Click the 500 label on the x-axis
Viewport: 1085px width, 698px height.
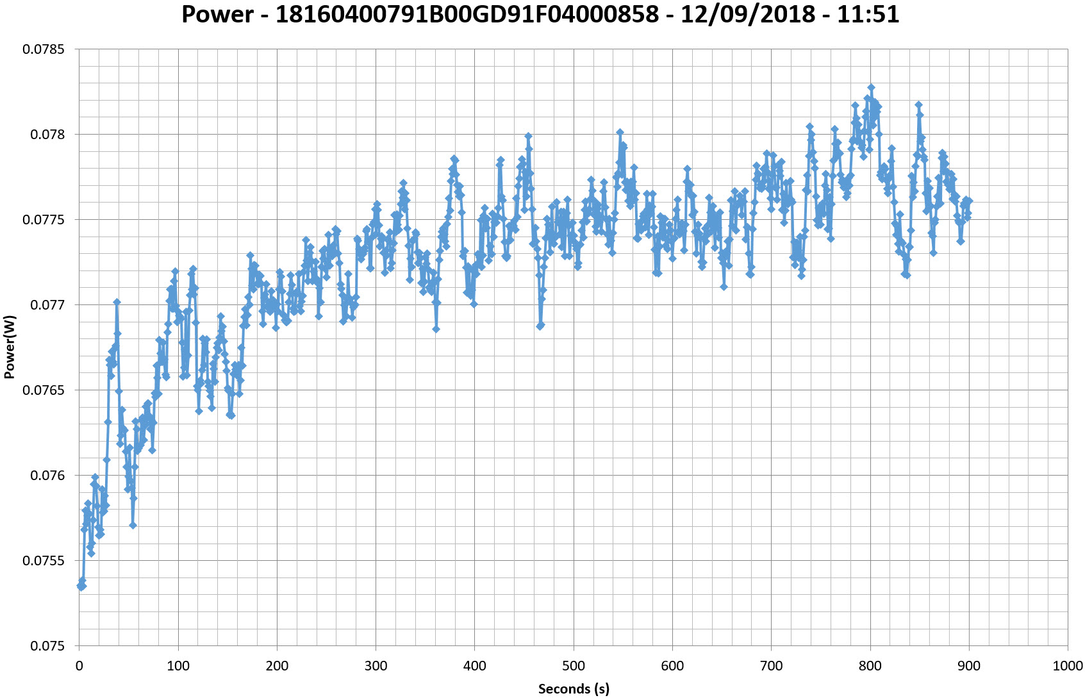click(574, 666)
